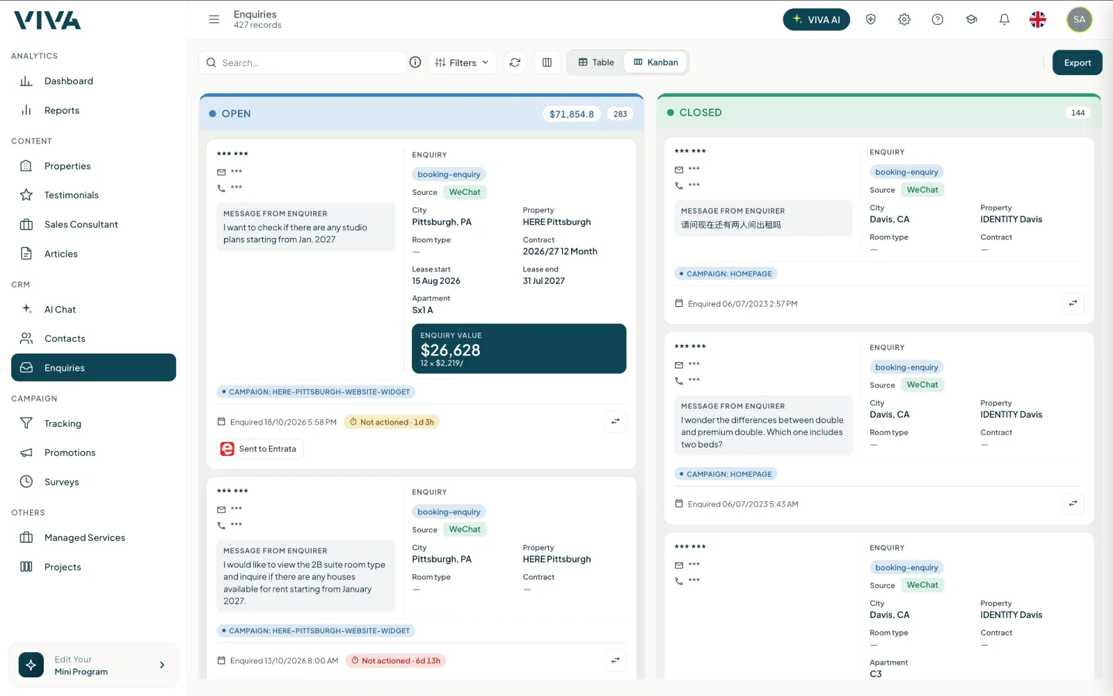Expand Edit Your Mini Program chevron
This screenshot has width=1113, height=696.
click(162, 665)
